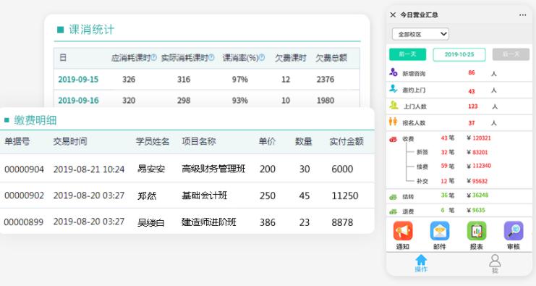This screenshot has height=286, width=536.
Task: Click student name 郑然
Action: point(147,195)
